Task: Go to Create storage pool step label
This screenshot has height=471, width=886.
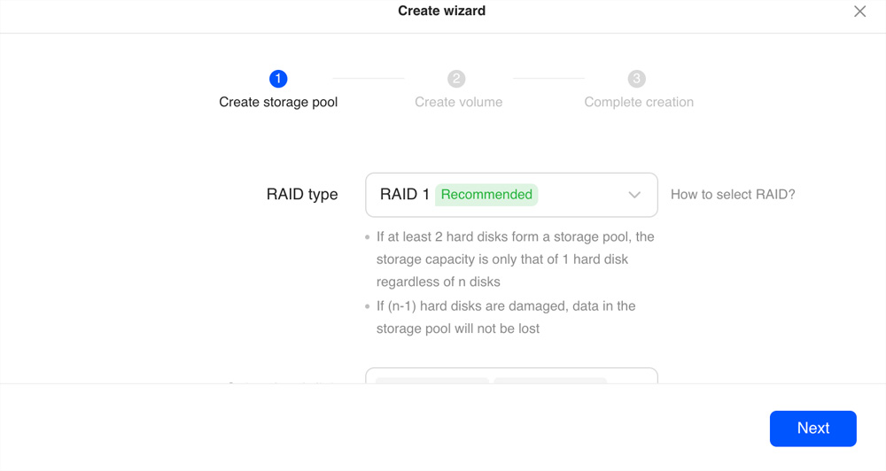Action: click(x=278, y=102)
